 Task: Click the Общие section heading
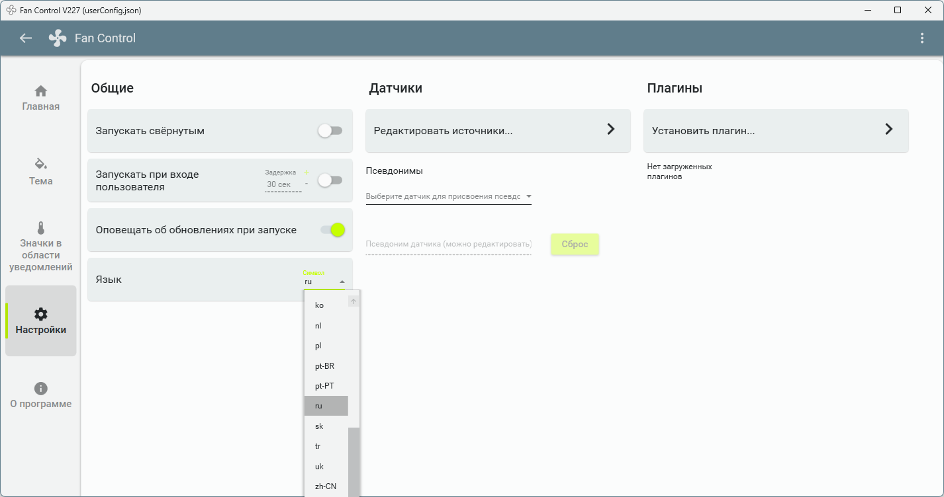113,88
